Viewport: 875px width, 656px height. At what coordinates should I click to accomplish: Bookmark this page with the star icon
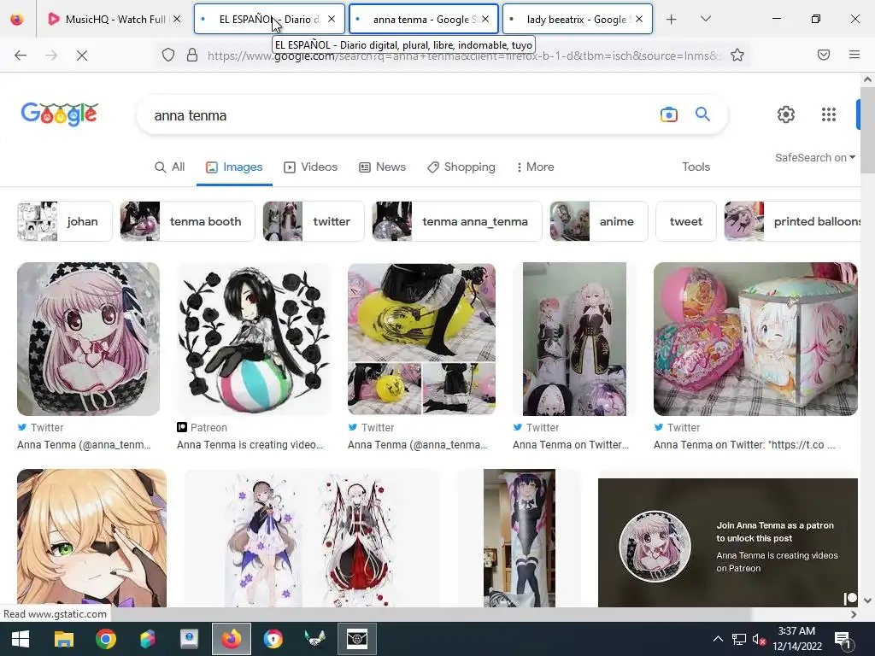(x=737, y=55)
